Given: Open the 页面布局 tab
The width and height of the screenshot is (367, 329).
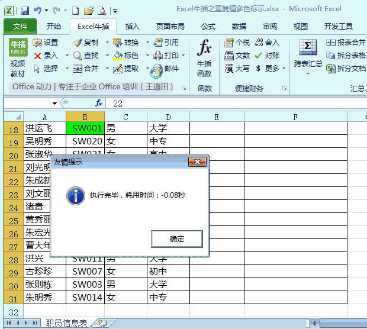Looking at the screenshot, I should 170,27.
